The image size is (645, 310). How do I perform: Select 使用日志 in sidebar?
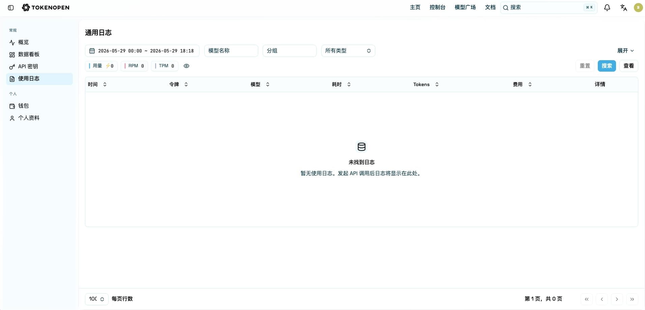pyautogui.click(x=39, y=79)
